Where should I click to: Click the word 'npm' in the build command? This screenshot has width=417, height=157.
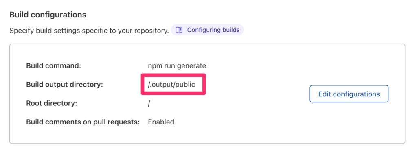pos(154,66)
